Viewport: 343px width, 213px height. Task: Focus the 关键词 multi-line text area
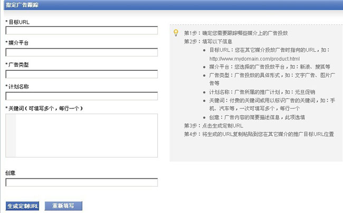pyautogui.click(x=81, y=135)
